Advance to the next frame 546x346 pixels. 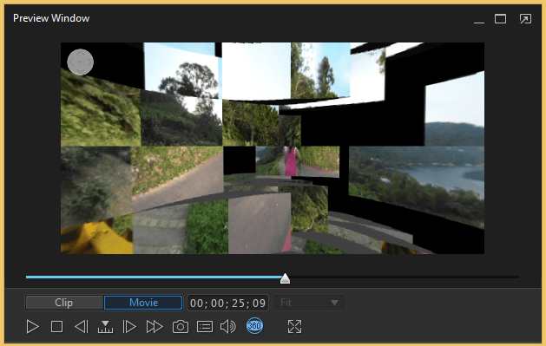[129, 327]
